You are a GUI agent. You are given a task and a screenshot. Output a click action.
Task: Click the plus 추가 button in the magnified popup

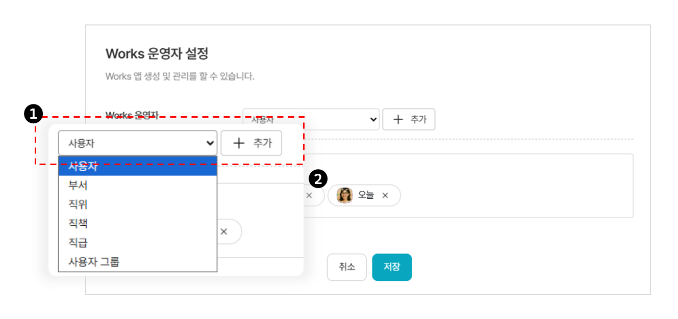coord(251,143)
